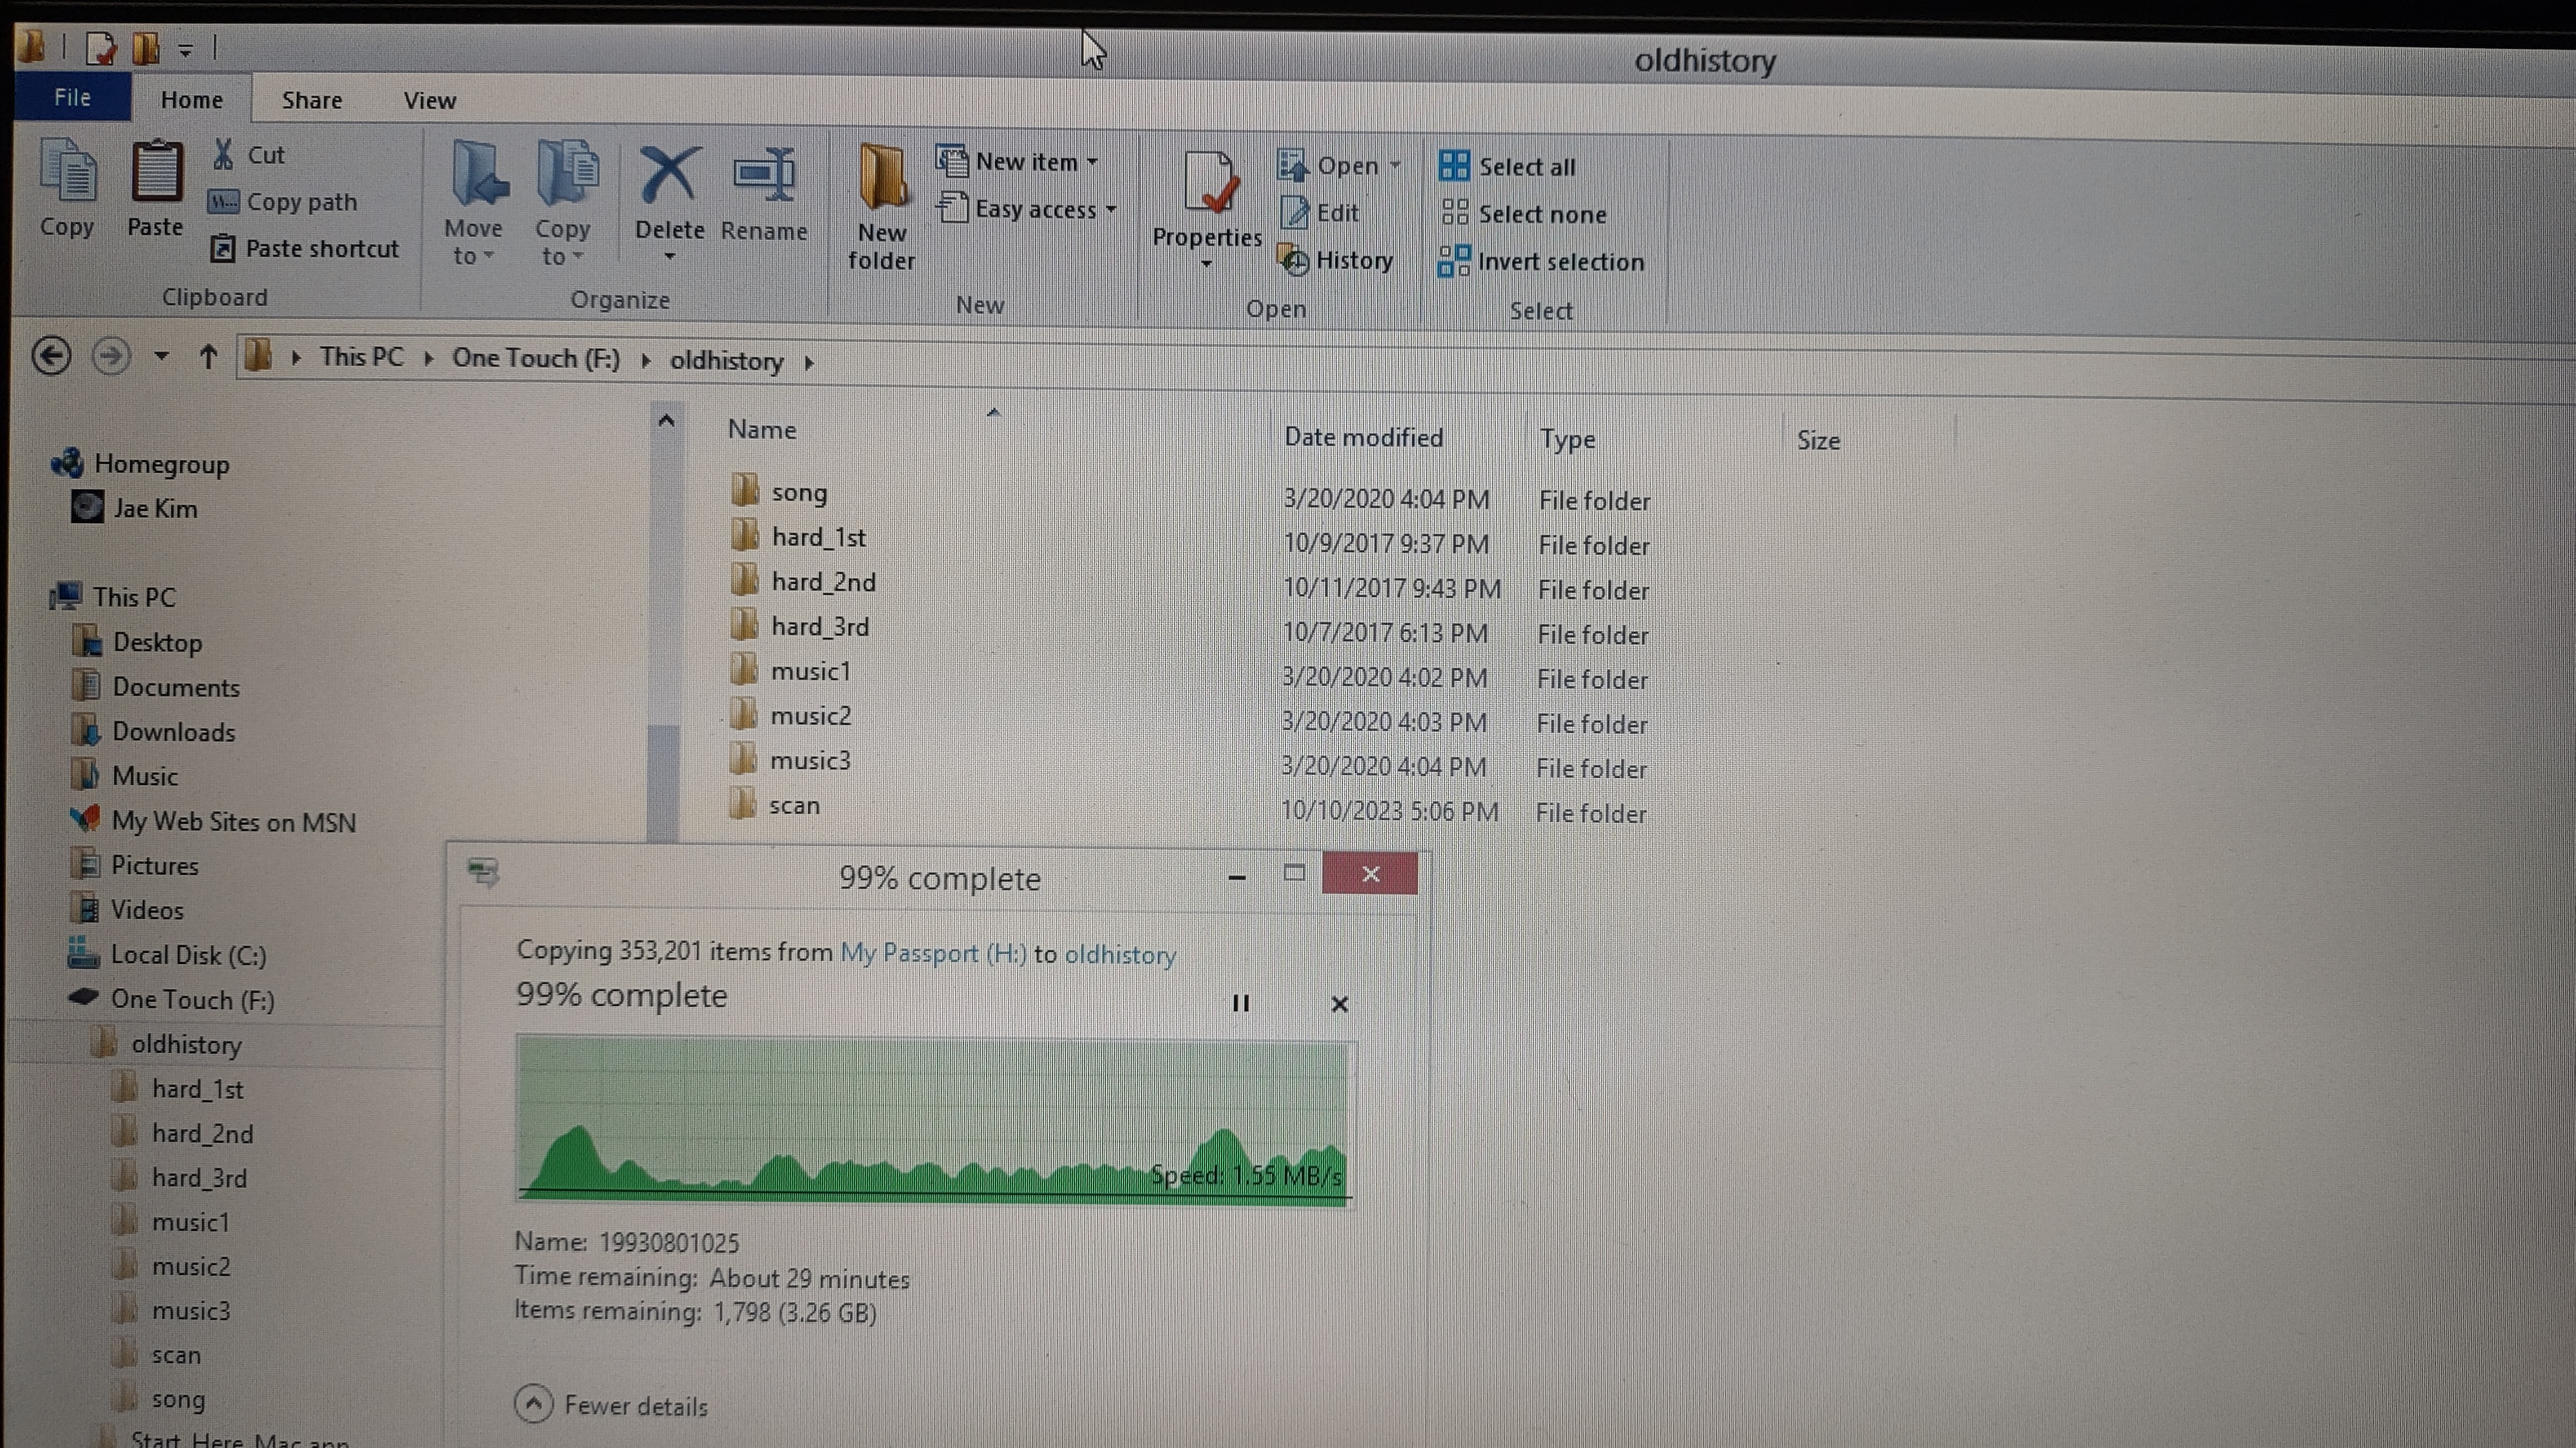The width and height of the screenshot is (2576, 1448).
Task: Switch to the View ribbon tab
Action: 430,101
